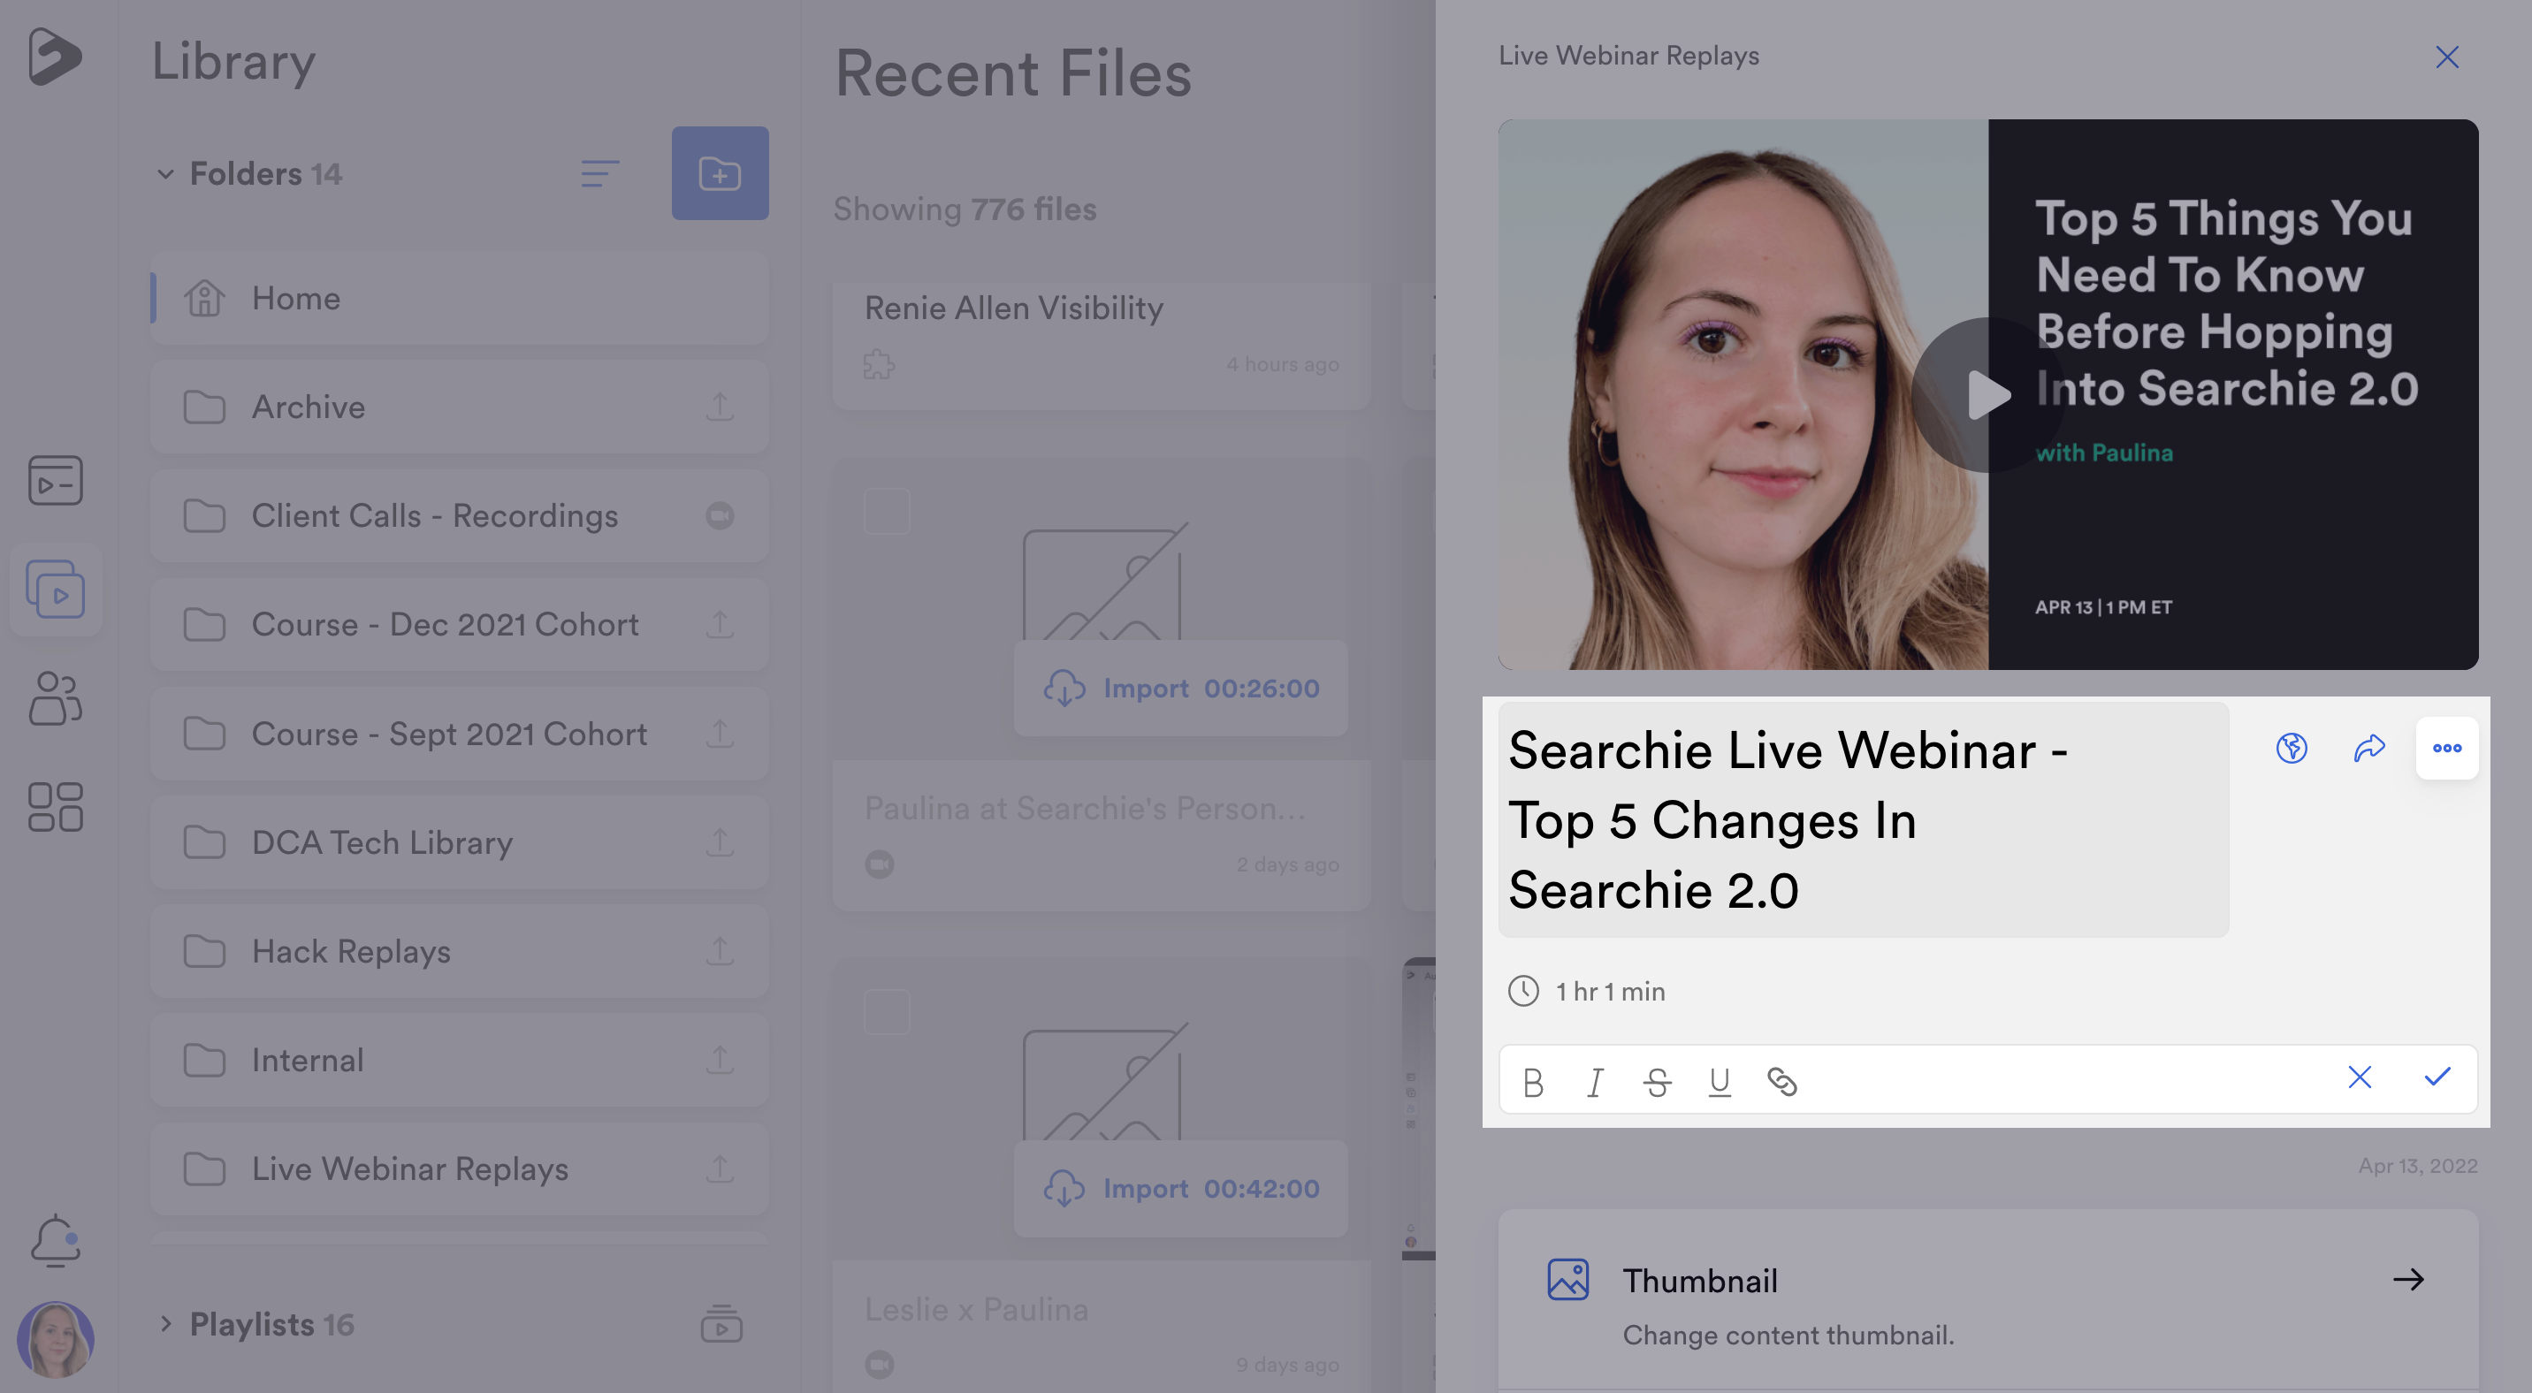Open Client Calls - Recordings folder
2532x1393 pixels.
[x=459, y=515]
